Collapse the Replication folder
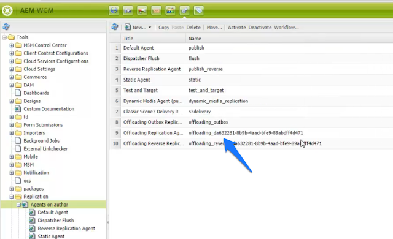 (x=12, y=197)
